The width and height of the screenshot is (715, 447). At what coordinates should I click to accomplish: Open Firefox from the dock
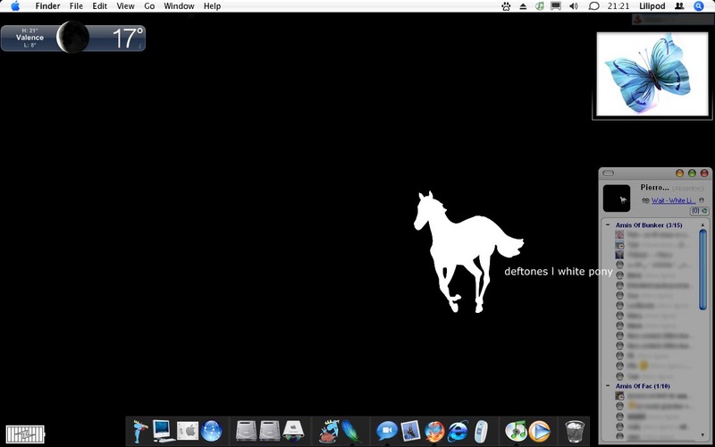pyautogui.click(x=434, y=431)
